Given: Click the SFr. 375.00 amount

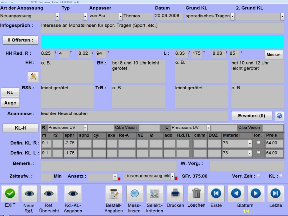Looking at the screenshot, I should [195, 176].
